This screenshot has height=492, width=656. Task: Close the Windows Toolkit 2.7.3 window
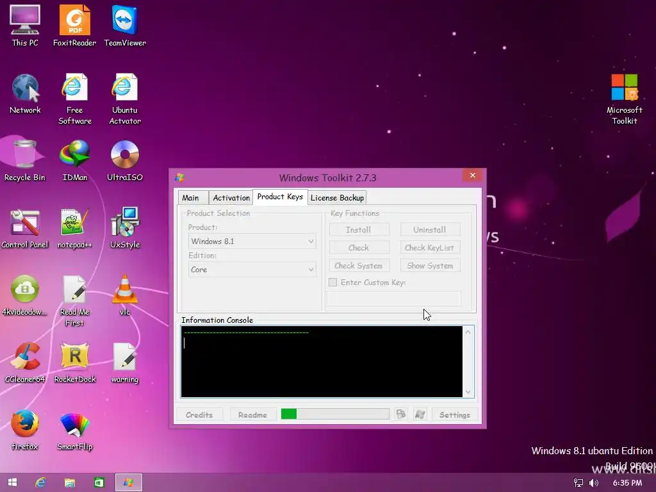(473, 176)
